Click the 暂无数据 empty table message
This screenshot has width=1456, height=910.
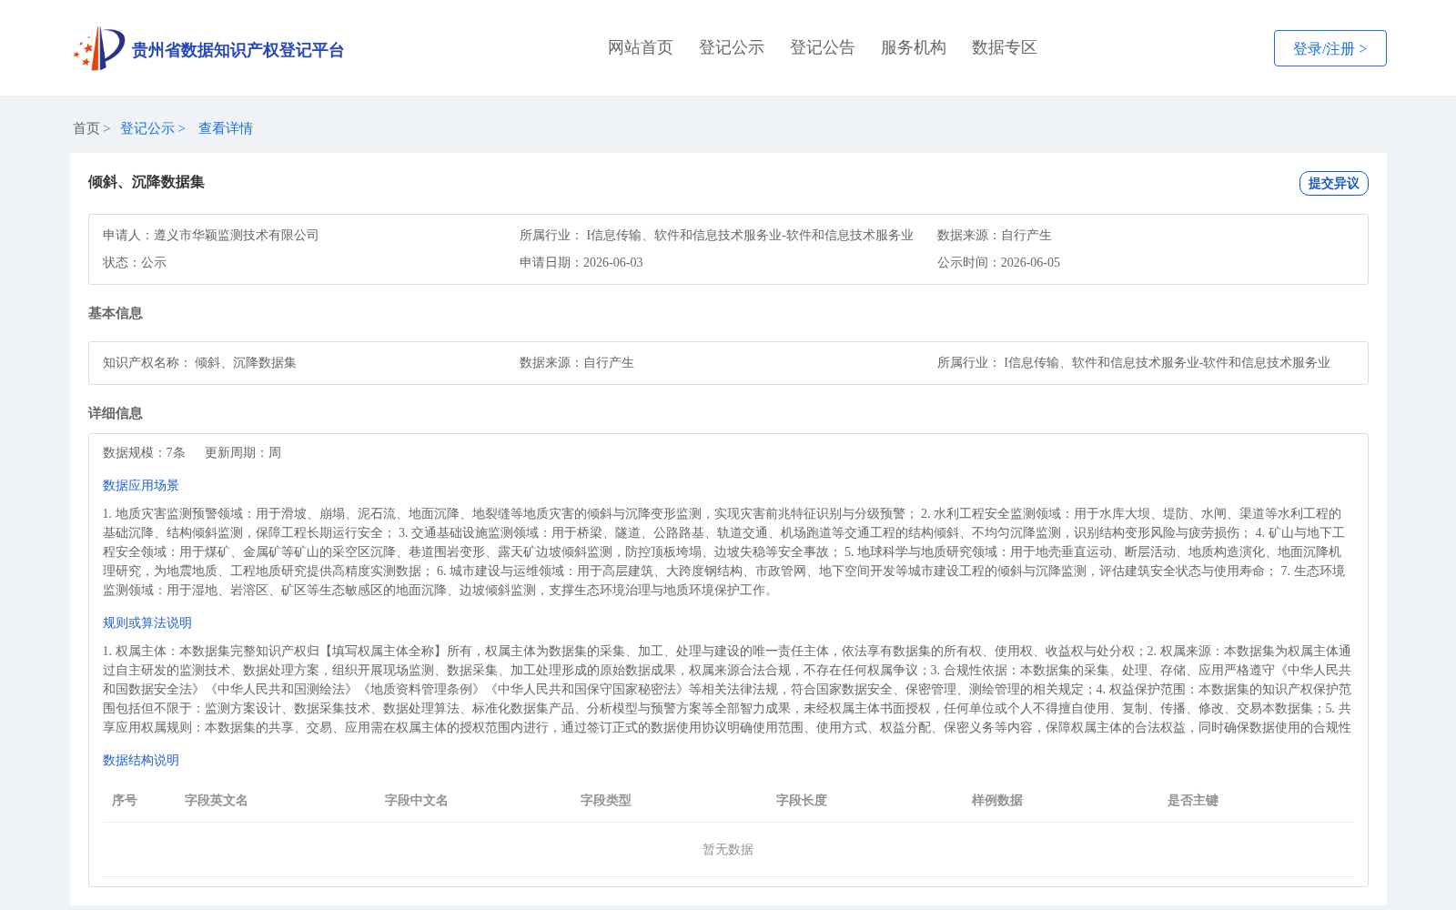(x=728, y=849)
